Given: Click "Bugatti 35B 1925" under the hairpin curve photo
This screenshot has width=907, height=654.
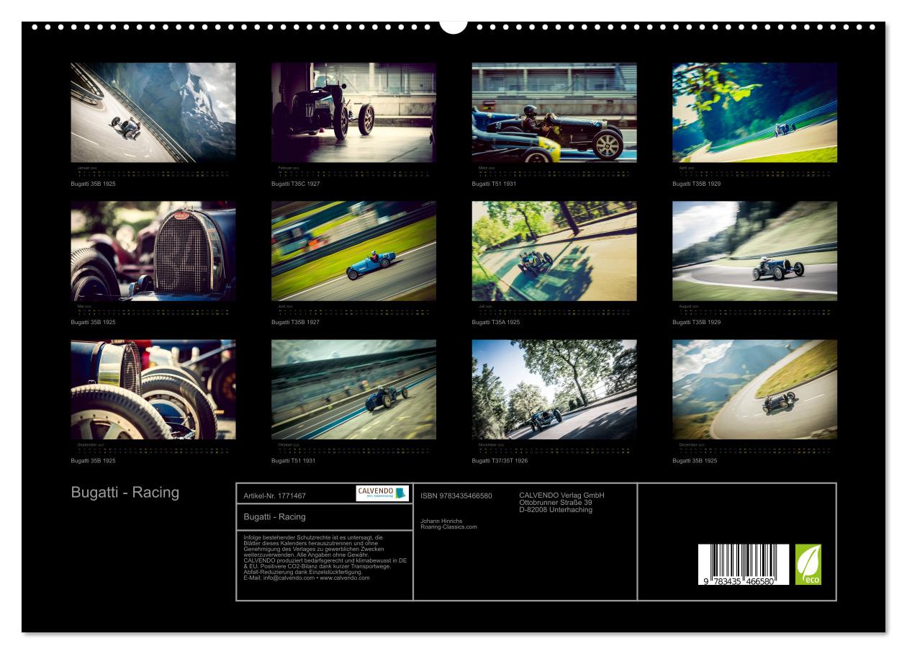Looking at the screenshot, I should coord(695,460).
